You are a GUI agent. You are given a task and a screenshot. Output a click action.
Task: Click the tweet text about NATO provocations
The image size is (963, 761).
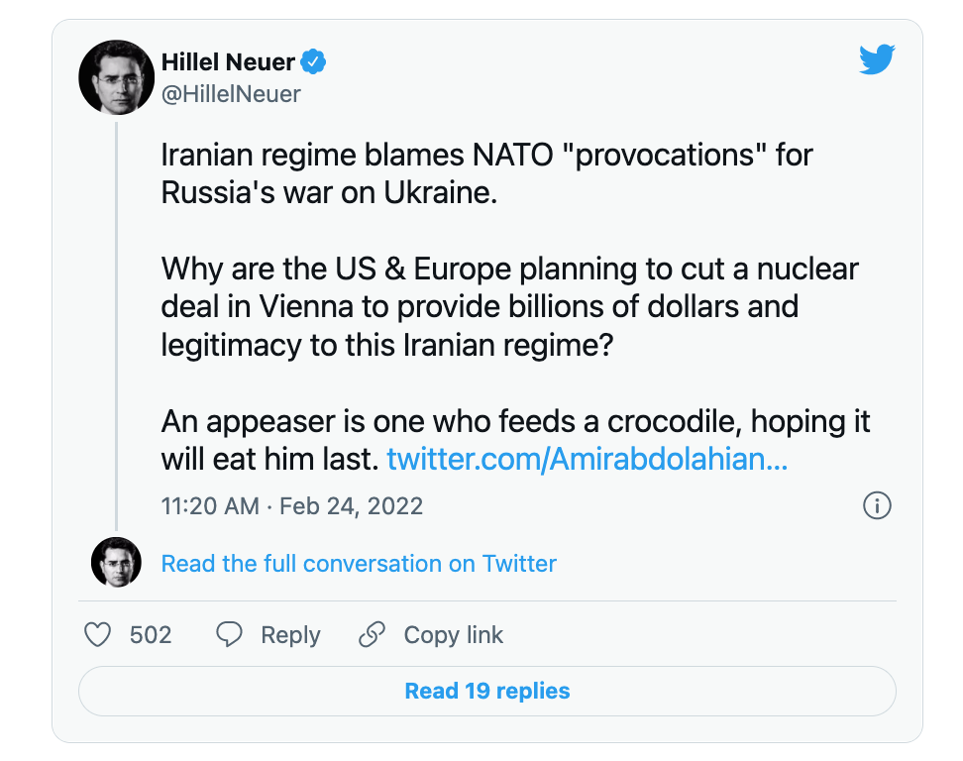[486, 173]
